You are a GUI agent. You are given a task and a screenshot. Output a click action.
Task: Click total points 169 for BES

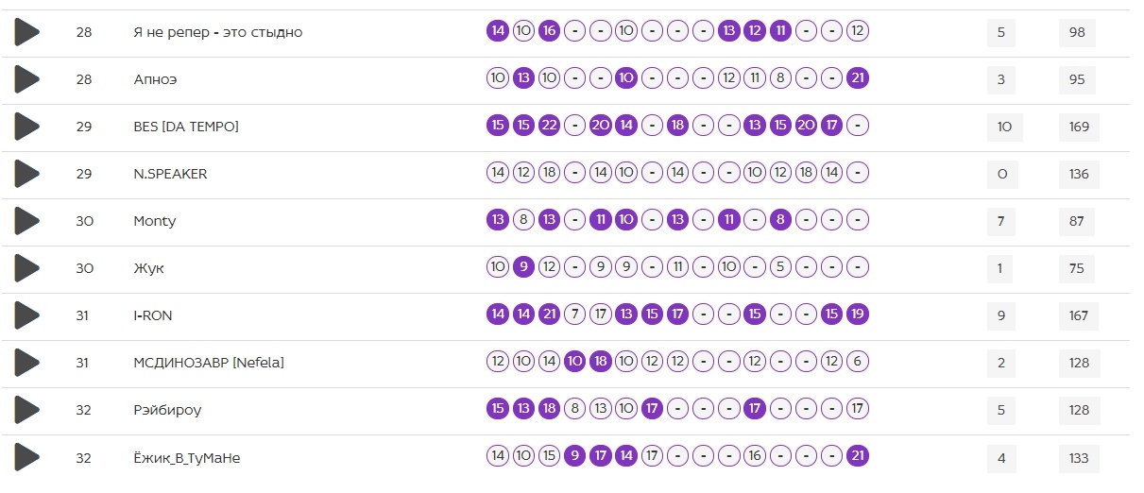click(1078, 127)
